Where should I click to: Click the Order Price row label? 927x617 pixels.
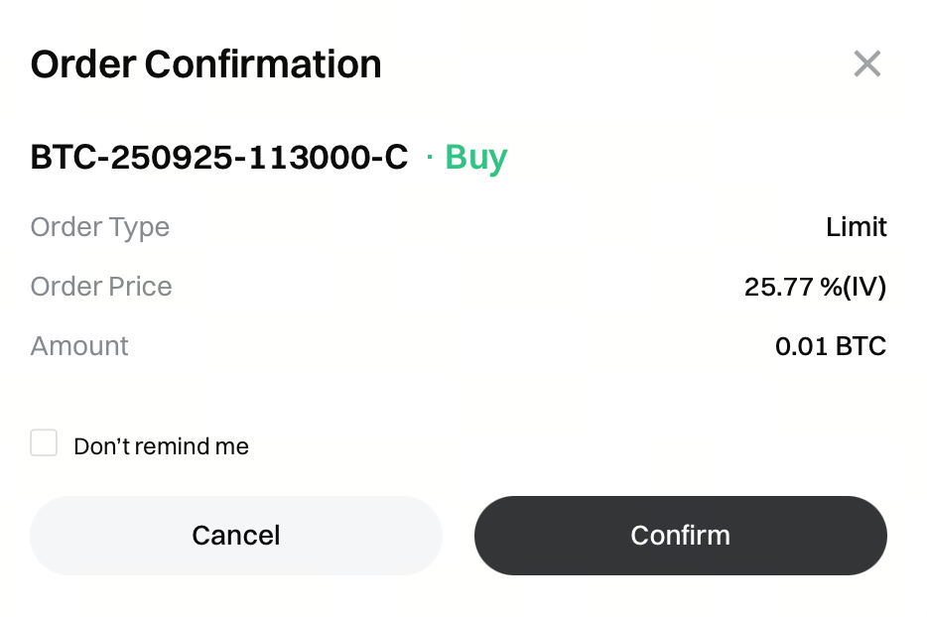[101, 287]
